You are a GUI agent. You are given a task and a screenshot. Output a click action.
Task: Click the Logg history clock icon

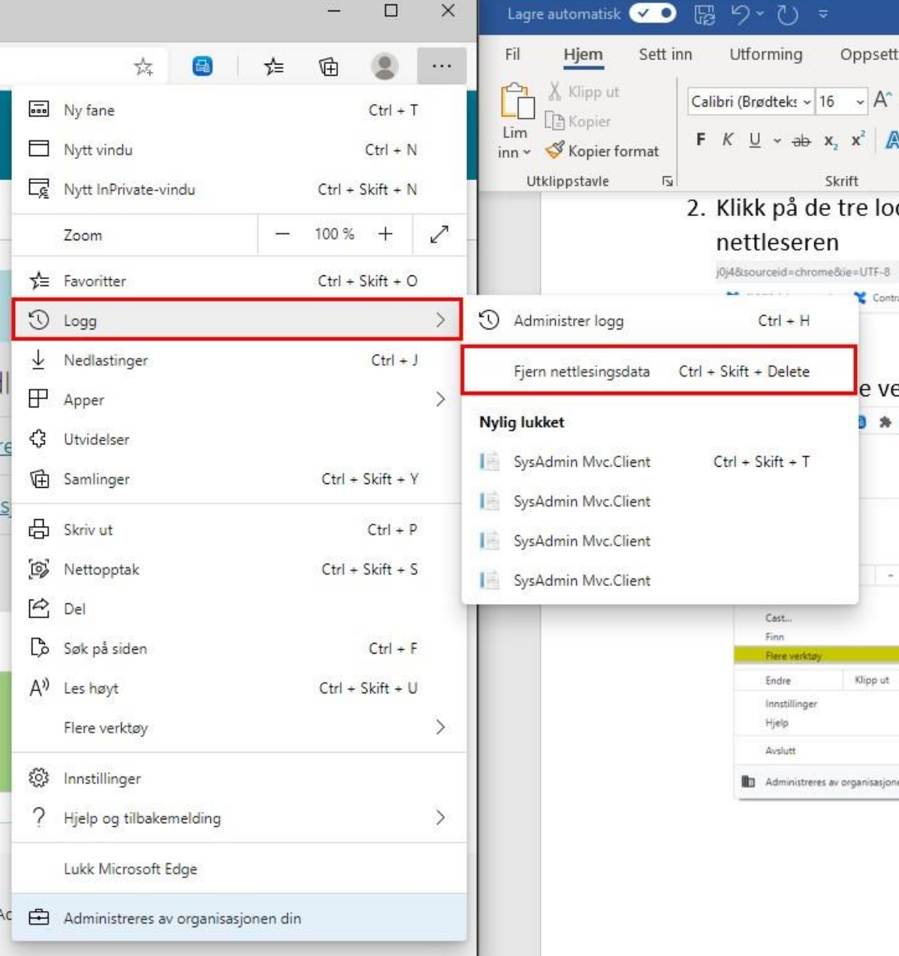click(39, 320)
